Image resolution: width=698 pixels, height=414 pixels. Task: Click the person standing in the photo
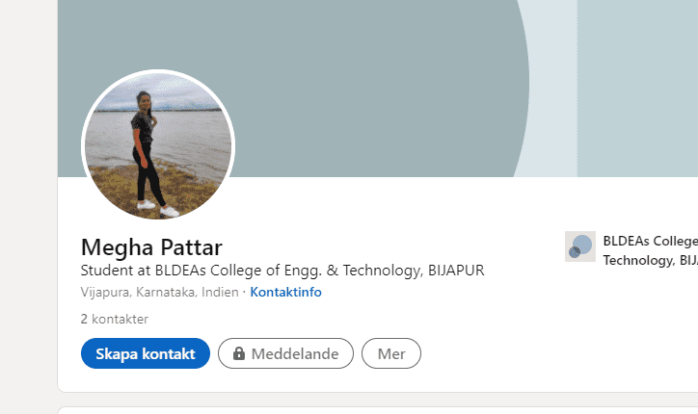tap(149, 151)
